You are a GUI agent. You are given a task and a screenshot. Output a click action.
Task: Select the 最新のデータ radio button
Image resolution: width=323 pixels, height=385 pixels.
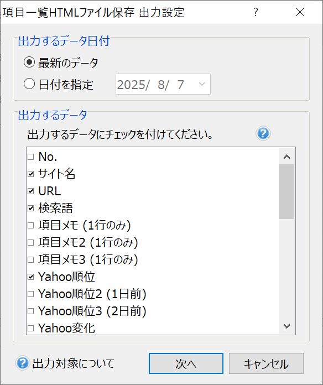click(29, 62)
